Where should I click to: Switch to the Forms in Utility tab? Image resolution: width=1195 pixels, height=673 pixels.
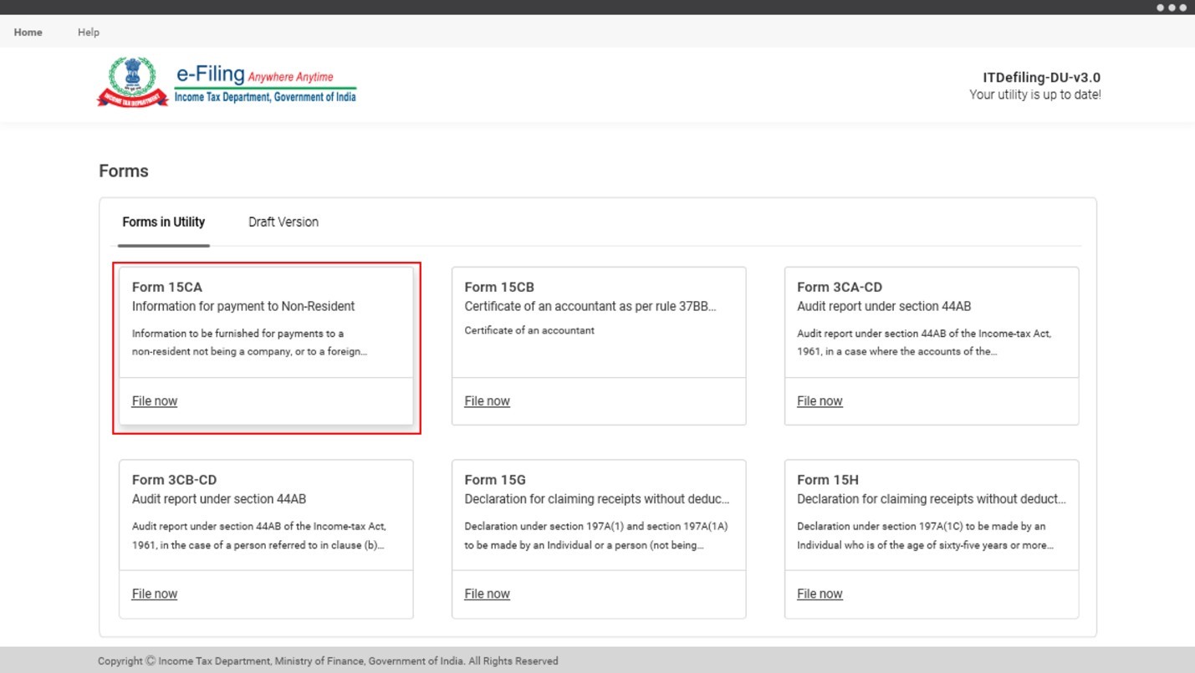click(163, 222)
